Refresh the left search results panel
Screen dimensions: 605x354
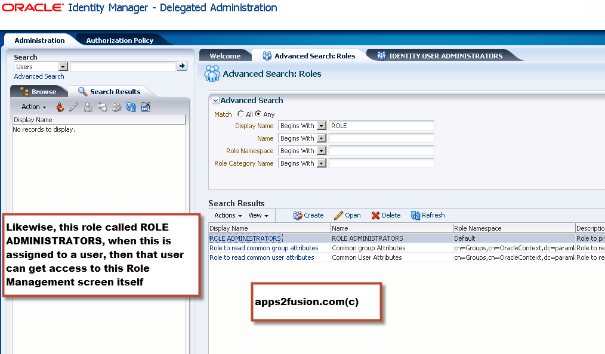pos(131,107)
